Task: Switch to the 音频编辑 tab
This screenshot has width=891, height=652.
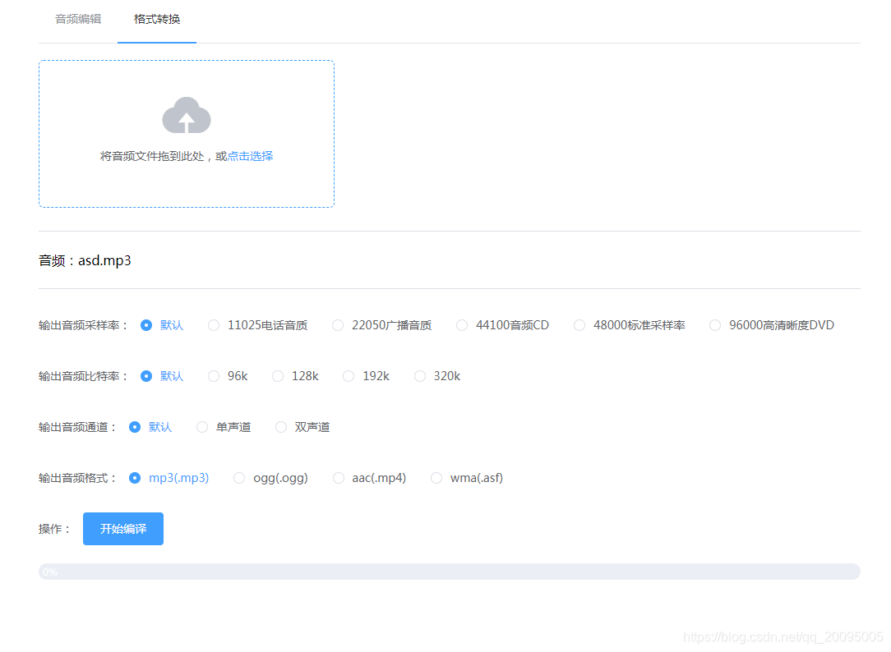Action: tap(78, 19)
